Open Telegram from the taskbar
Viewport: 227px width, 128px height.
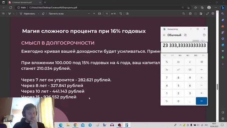pos(90,125)
